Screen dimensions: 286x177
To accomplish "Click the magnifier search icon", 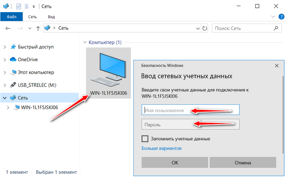I will 276,28.
